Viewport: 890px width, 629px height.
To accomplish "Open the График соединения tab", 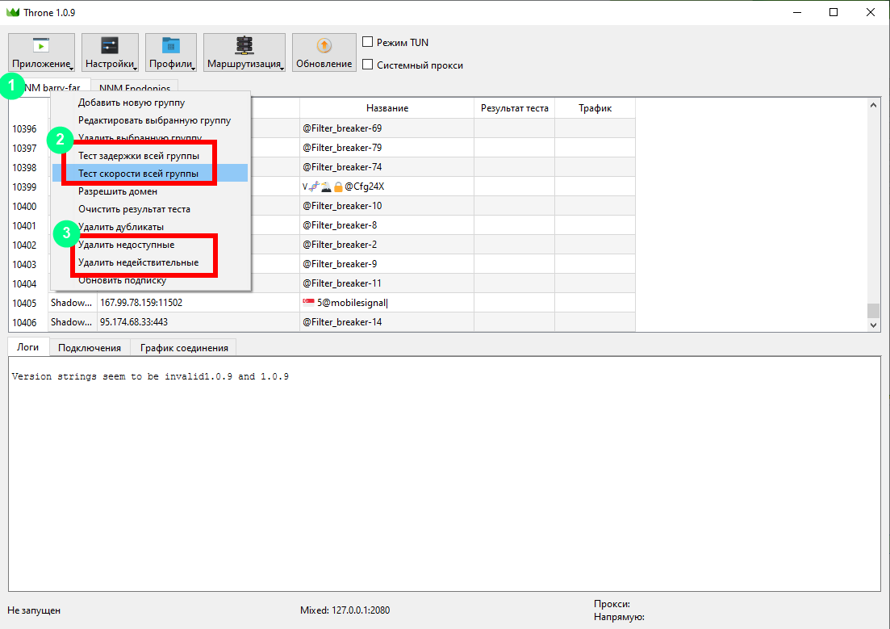I will (184, 348).
